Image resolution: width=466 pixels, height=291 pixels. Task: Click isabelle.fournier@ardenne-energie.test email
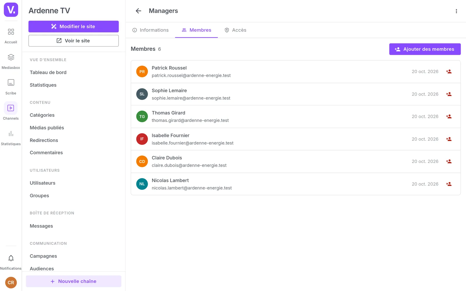click(x=193, y=143)
